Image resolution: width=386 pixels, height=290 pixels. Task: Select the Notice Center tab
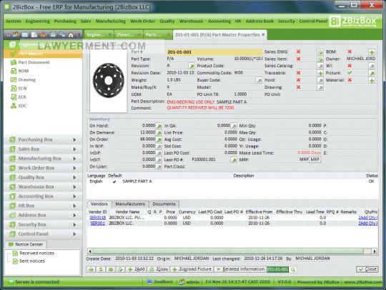(26, 244)
